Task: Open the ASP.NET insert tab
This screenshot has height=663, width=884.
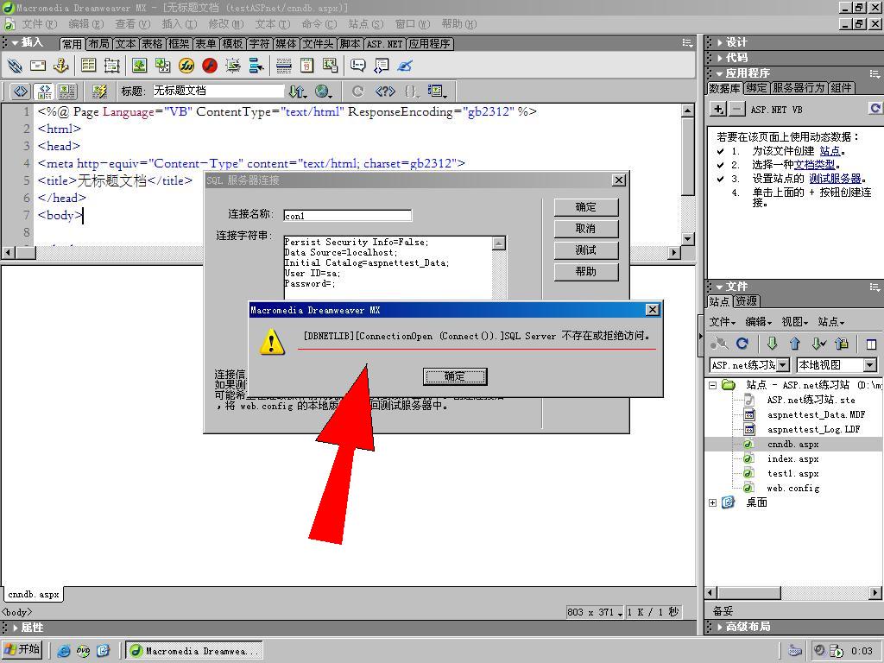Action: (x=384, y=44)
